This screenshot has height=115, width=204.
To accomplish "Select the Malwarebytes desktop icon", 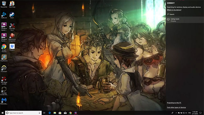I will [x=4, y=101].
